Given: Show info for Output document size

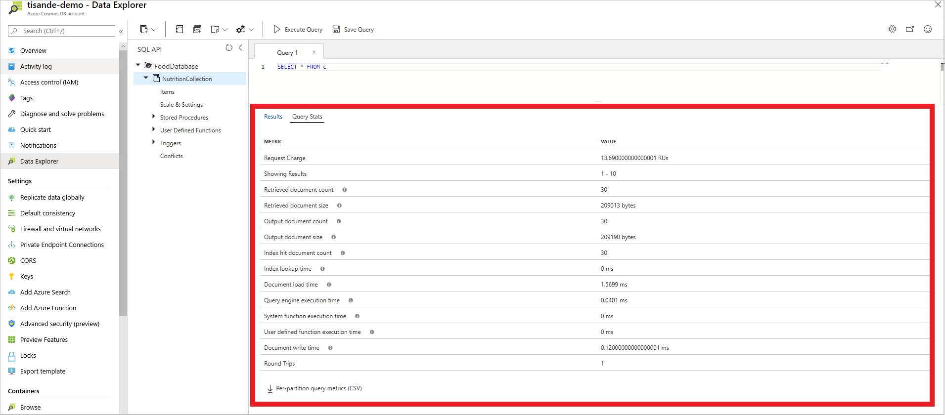Looking at the screenshot, I should [333, 237].
